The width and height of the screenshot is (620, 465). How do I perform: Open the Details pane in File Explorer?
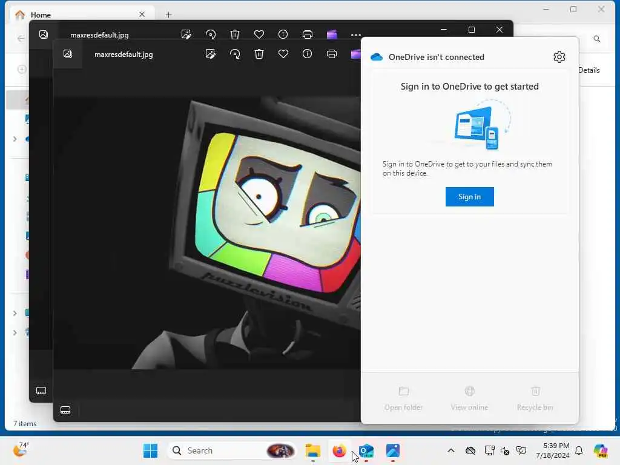pyautogui.click(x=589, y=70)
